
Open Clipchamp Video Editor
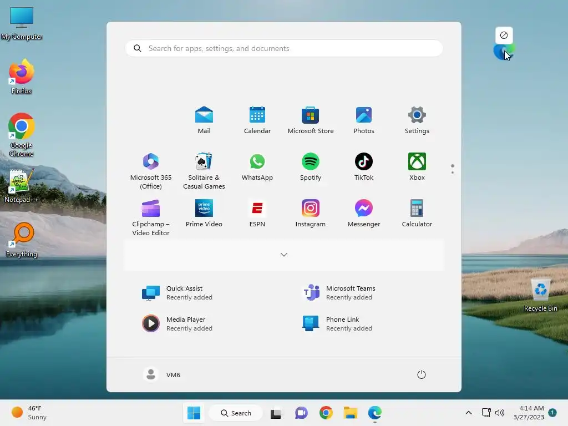(x=151, y=217)
